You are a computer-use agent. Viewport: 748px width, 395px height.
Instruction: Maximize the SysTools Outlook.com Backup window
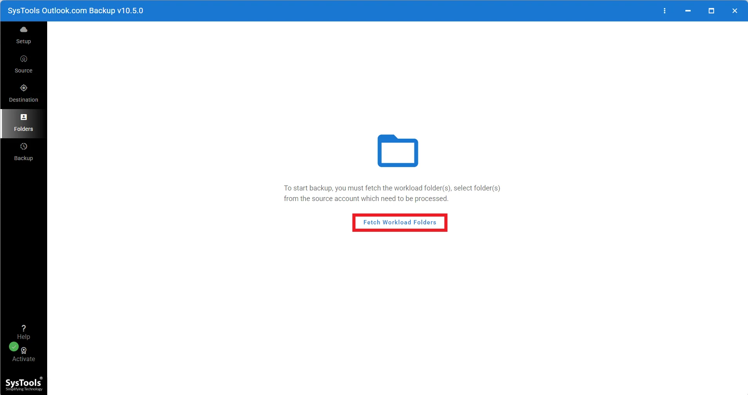pyautogui.click(x=711, y=11)
